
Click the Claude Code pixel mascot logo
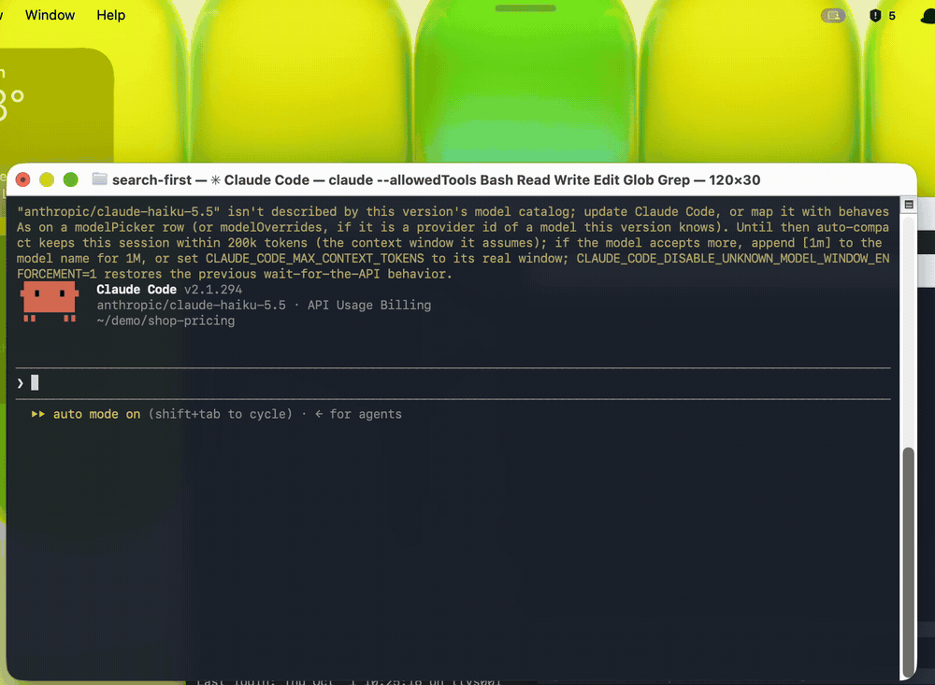(50, 302)
